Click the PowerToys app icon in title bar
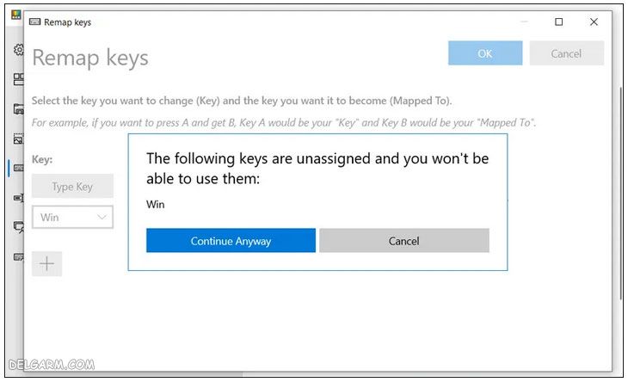Image resolution: width=628 pixels, height=382 pixels. [16, 15]
